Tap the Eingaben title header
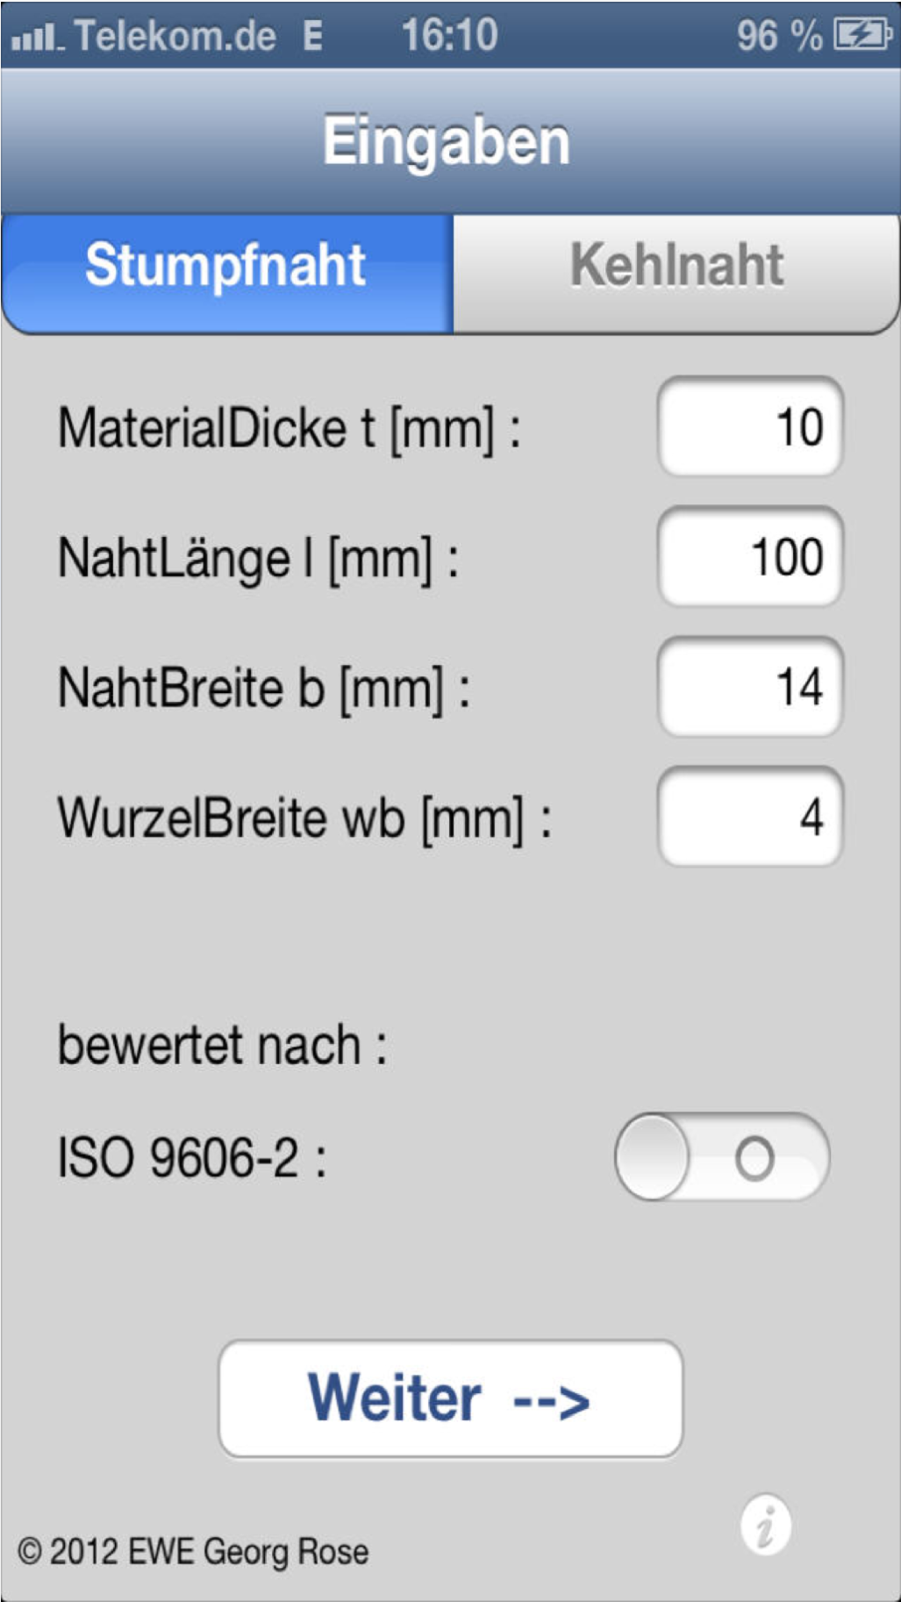The width and height of the screenshot is (901, 1602). click(x=447, y=141)
